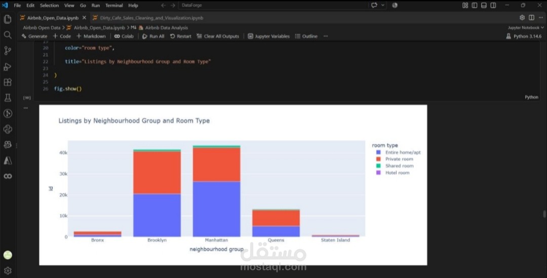Open the Extensions view
Image resolution: width=547 pixels, height=278 pixels.
click(x=7, y=83)
